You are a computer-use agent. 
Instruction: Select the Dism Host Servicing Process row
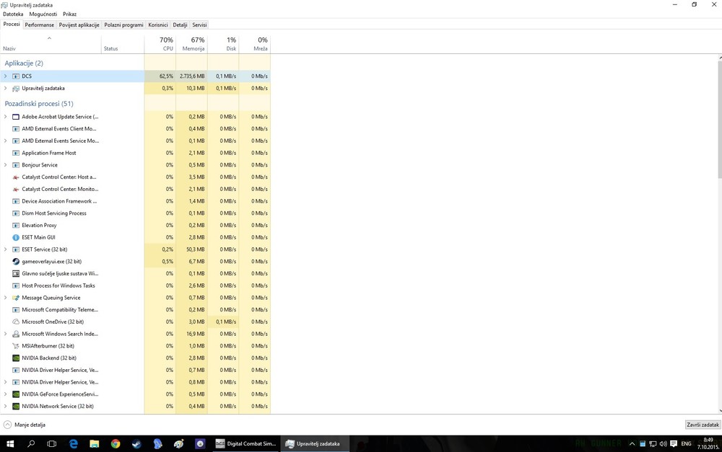(135, 213)
